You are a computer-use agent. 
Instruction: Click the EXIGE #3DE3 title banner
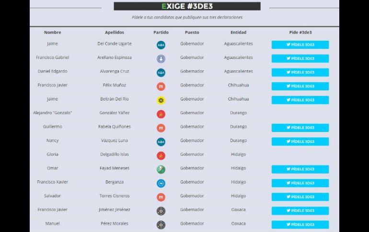pos(187,6)
